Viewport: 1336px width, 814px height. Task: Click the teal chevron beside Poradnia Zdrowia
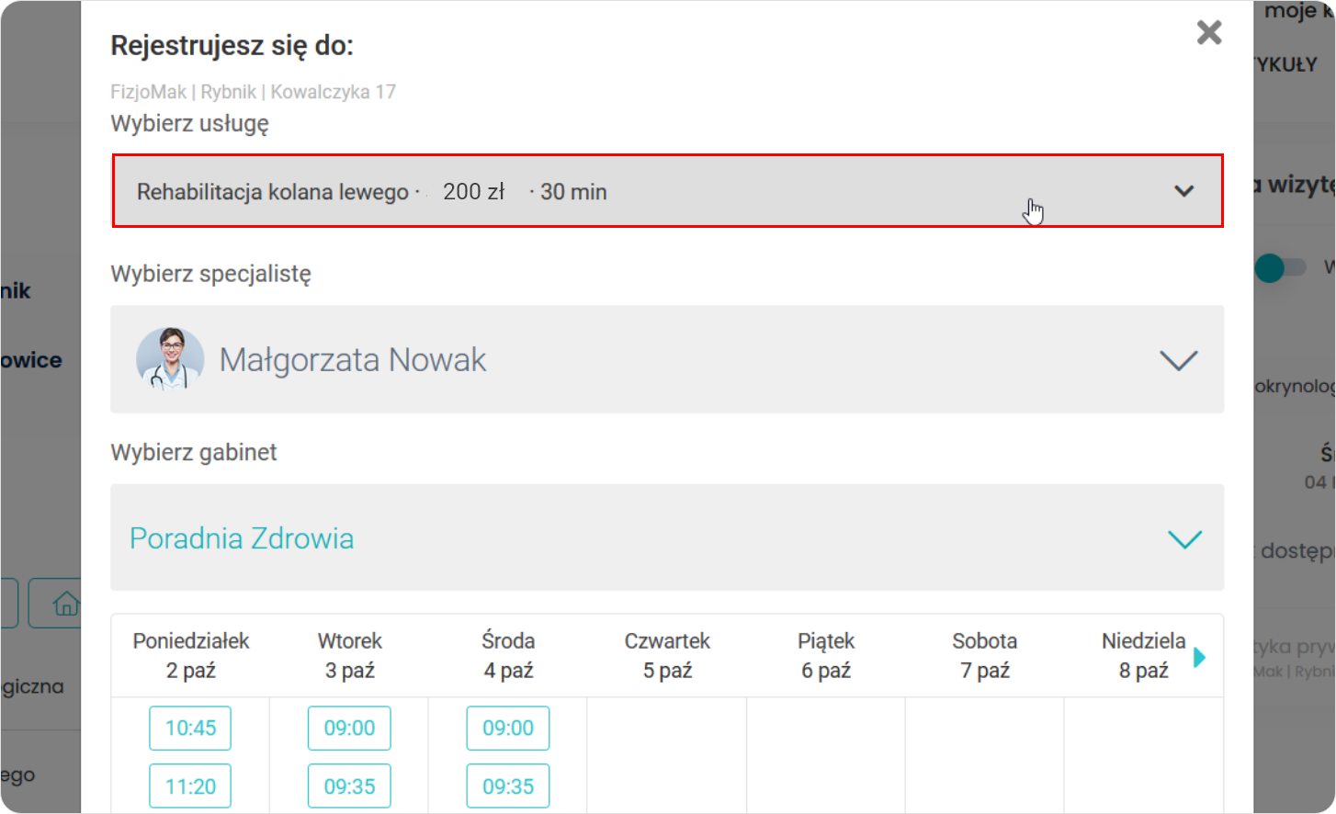(x=1184, y=539)
